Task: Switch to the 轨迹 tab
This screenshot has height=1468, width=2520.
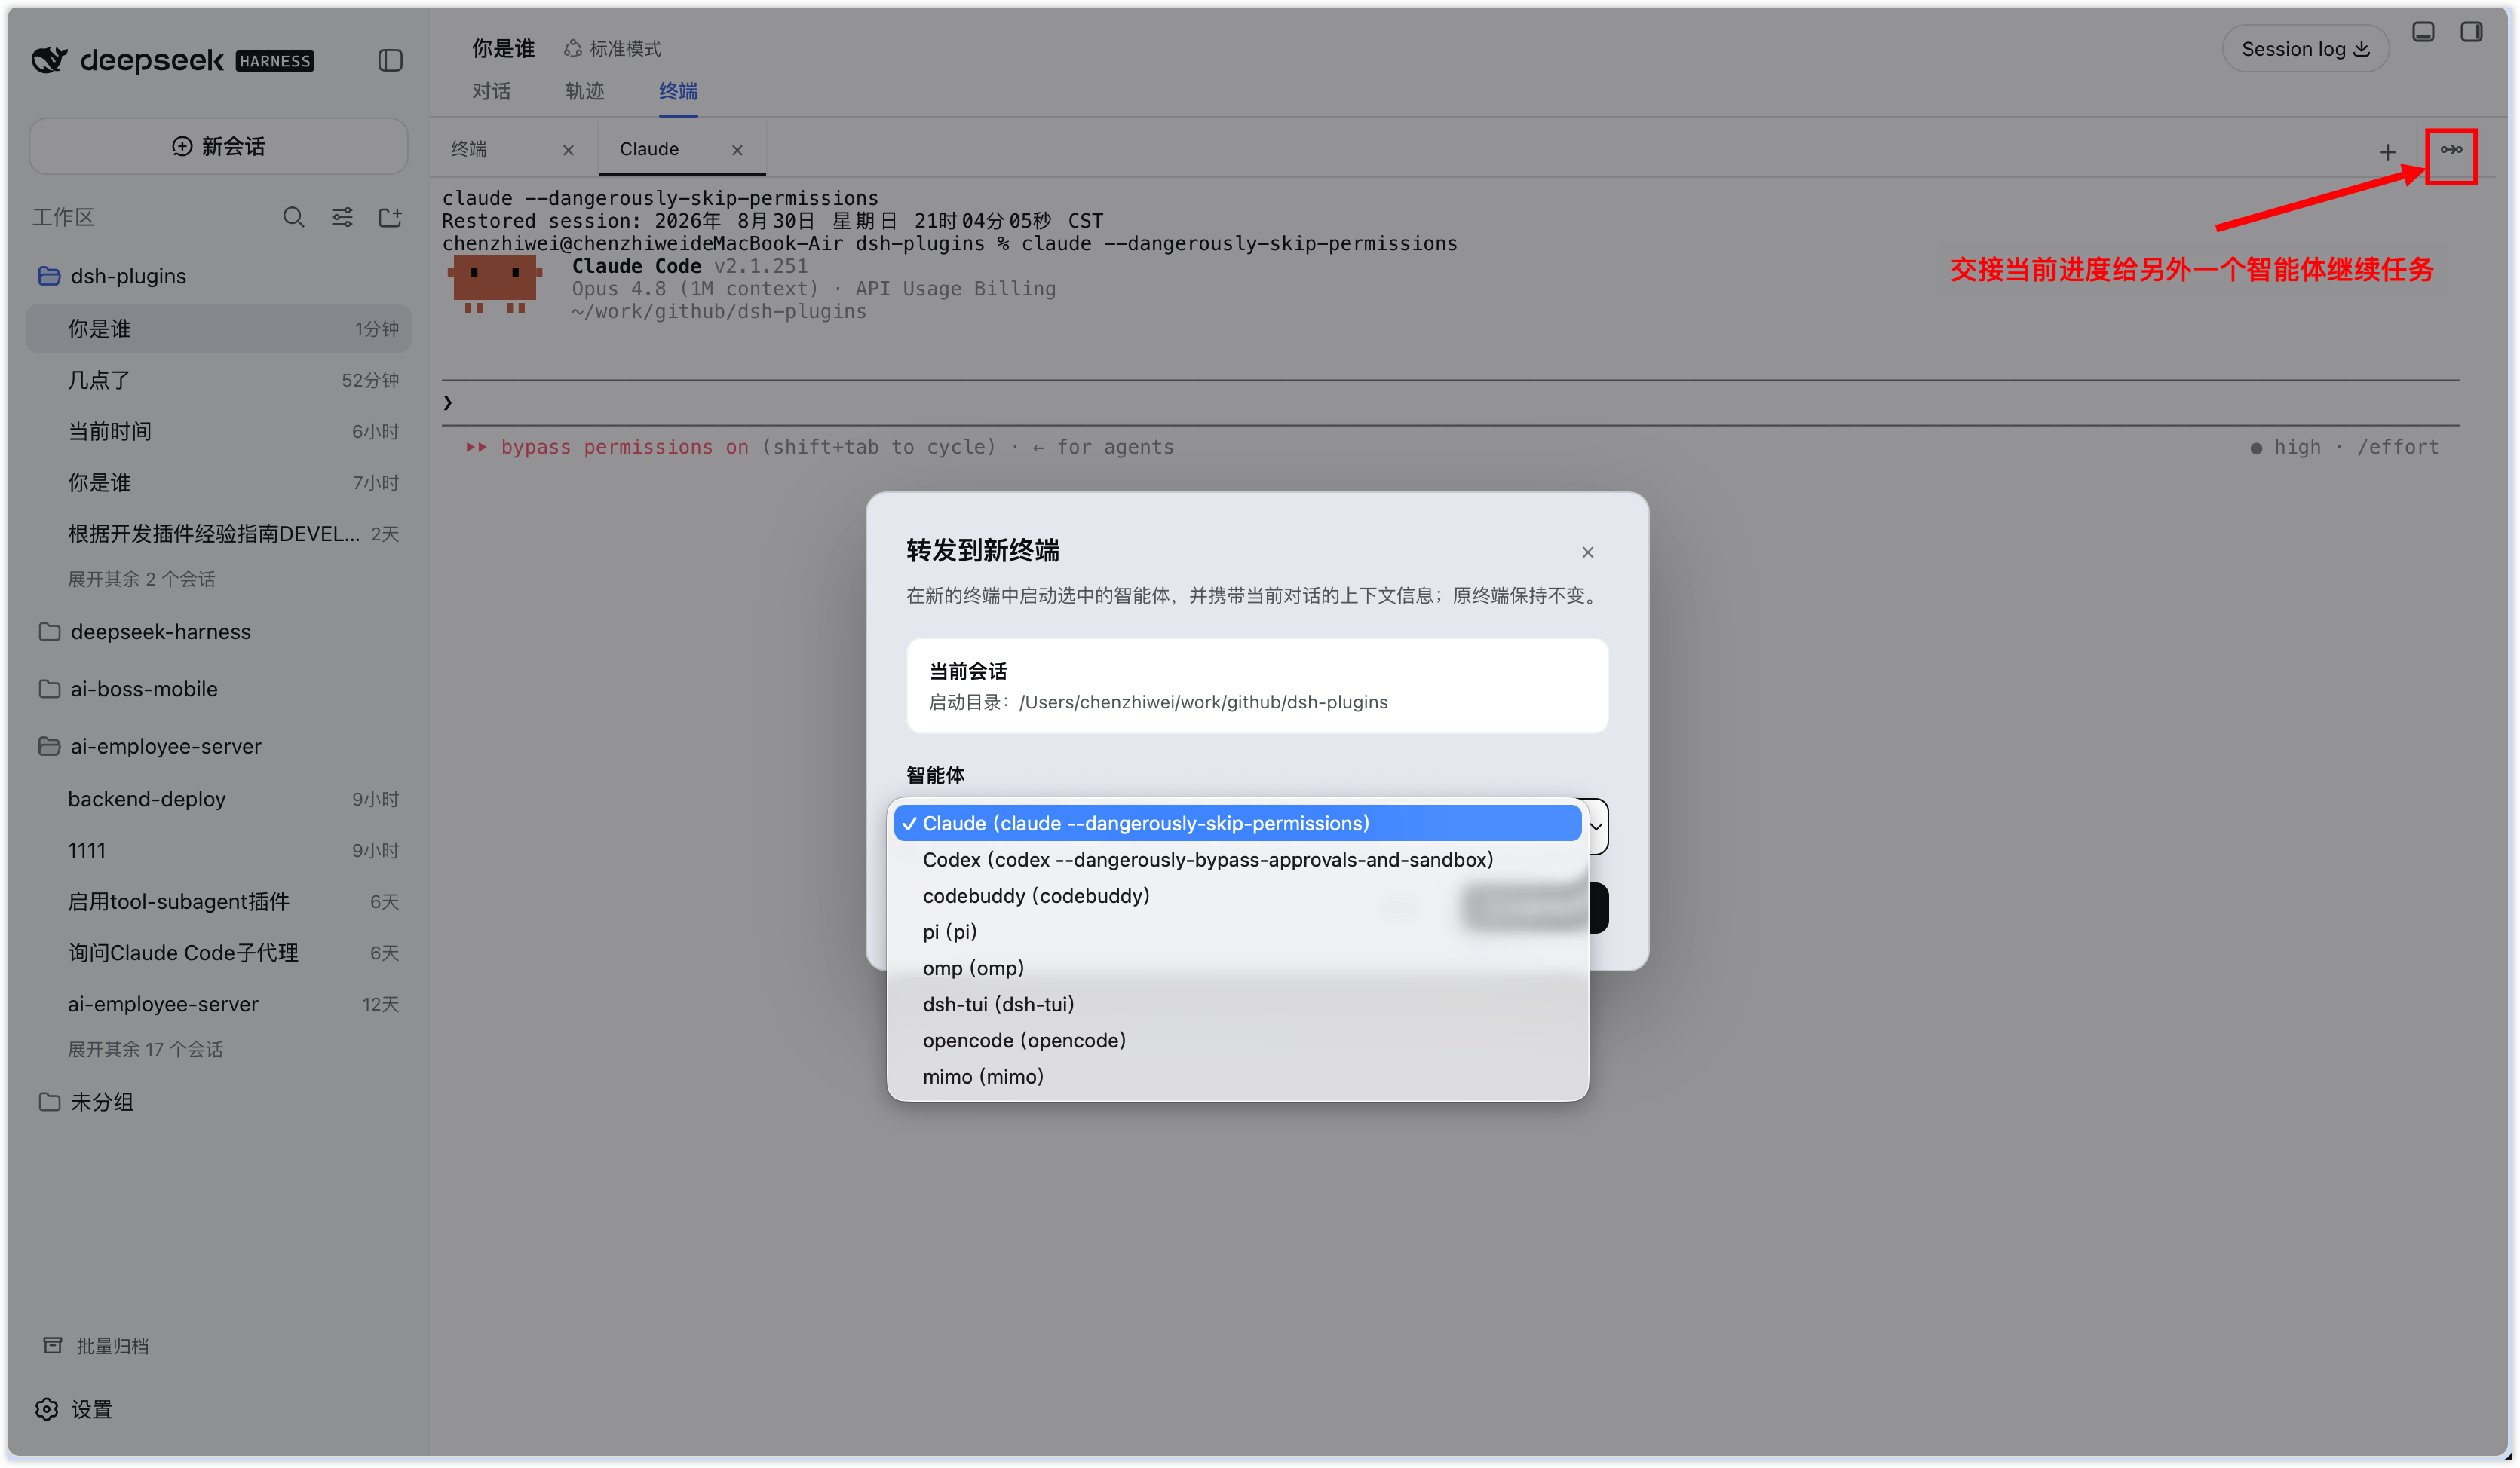Action: [x=584, y=91]
